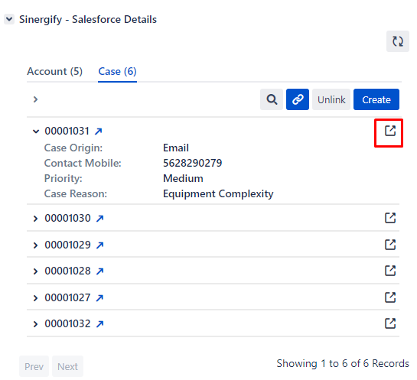Expand the filter chevron below tabs
This screenshot has width=417, height=380.
35,99
